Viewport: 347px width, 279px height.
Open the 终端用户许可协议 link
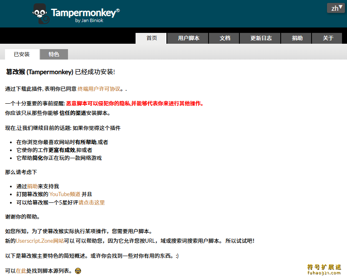[x=99, y=89]
